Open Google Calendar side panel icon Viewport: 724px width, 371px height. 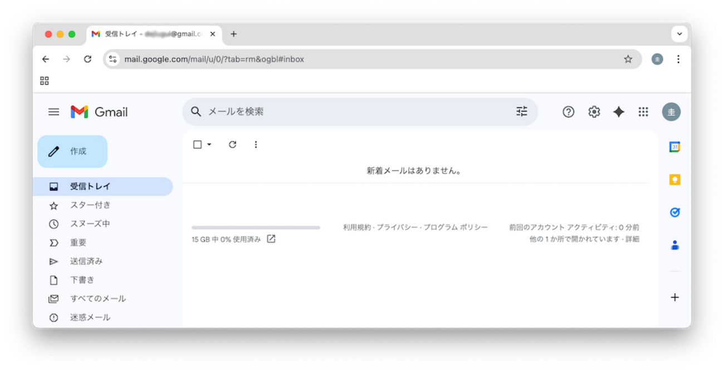coord(674,147)
